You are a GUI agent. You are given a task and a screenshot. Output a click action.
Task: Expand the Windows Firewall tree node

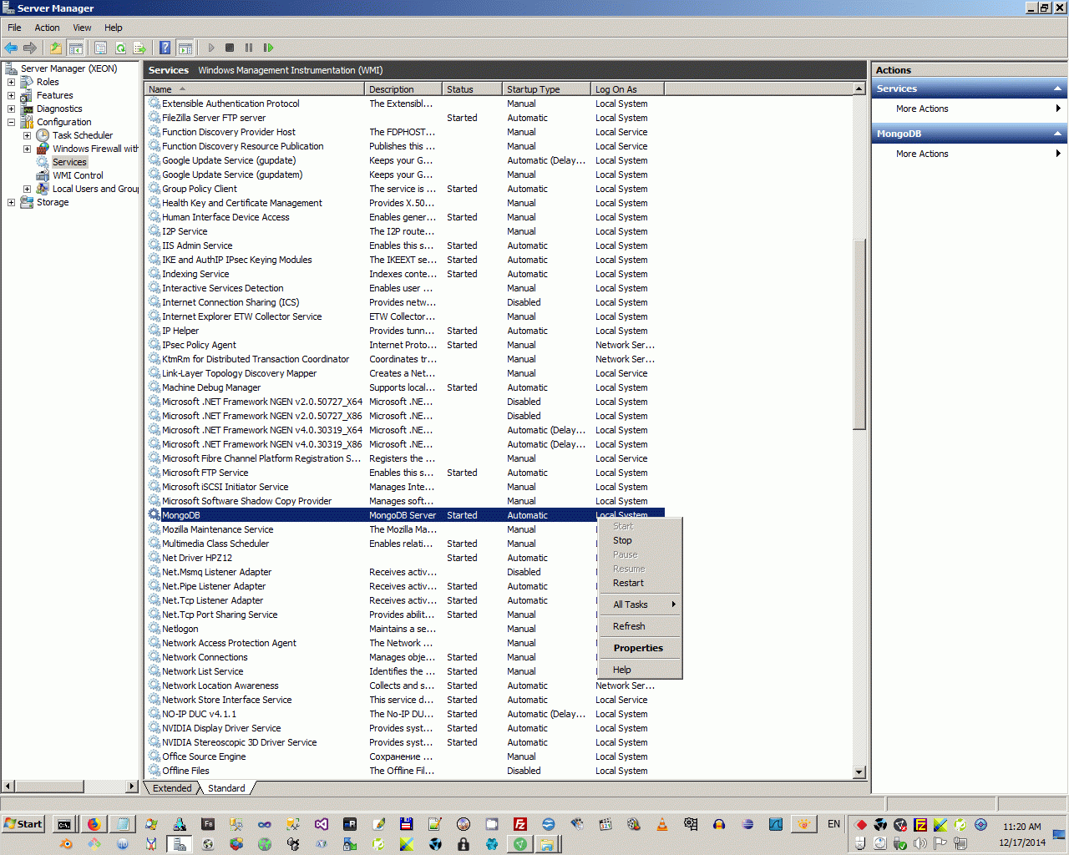tap(27, 149)
